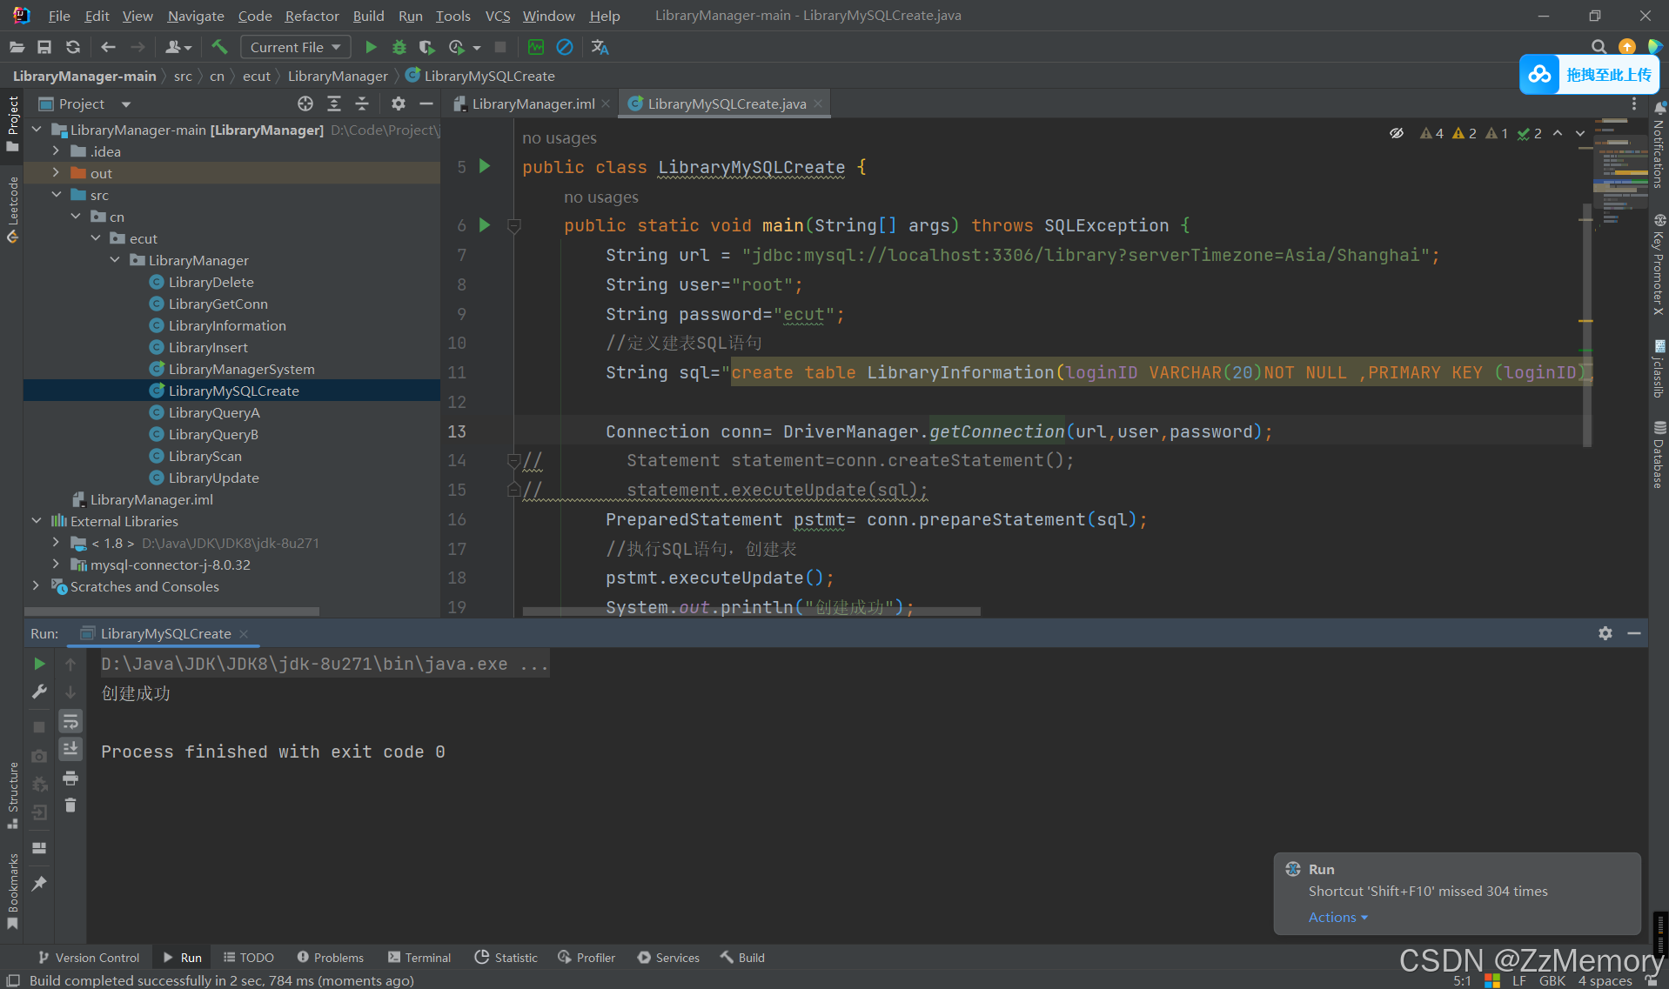Viewport: 1669px width, 989px height.
Task: Collapse External Libraries node
Action: click(37, 521)
